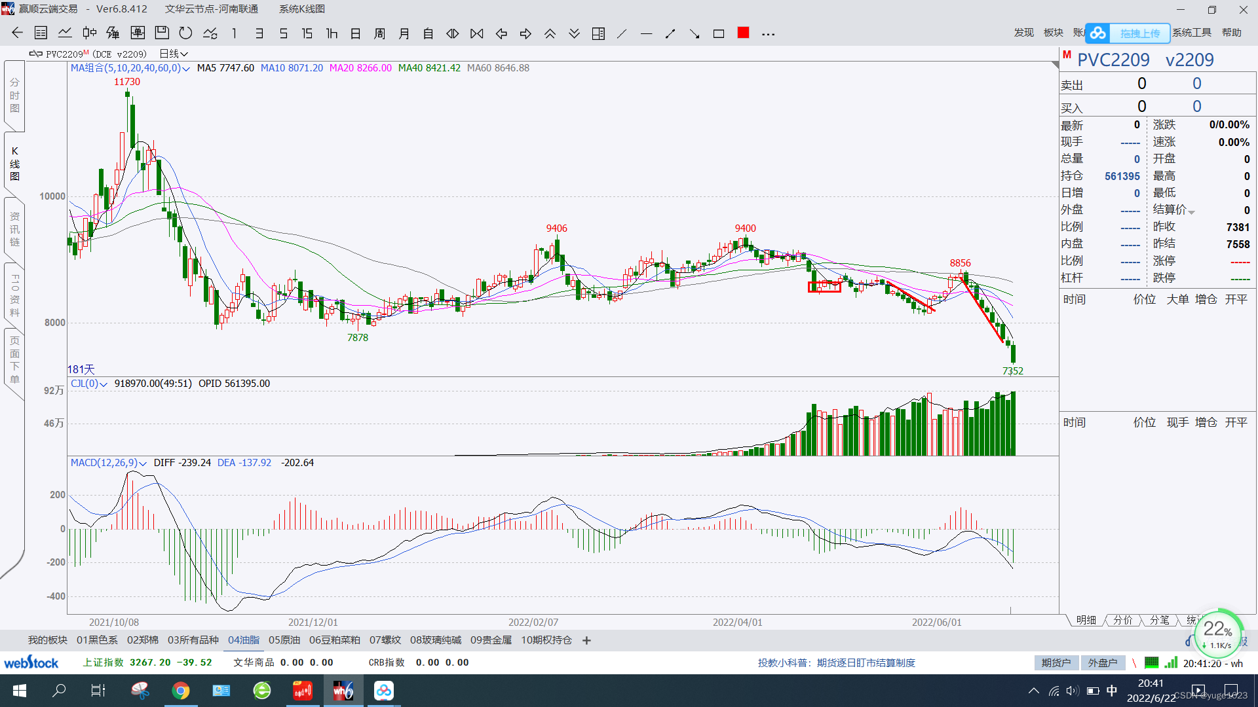Open the 页面下单 side tab
The height and width of the screenshot is (707, 1258).
coord(14,360)
